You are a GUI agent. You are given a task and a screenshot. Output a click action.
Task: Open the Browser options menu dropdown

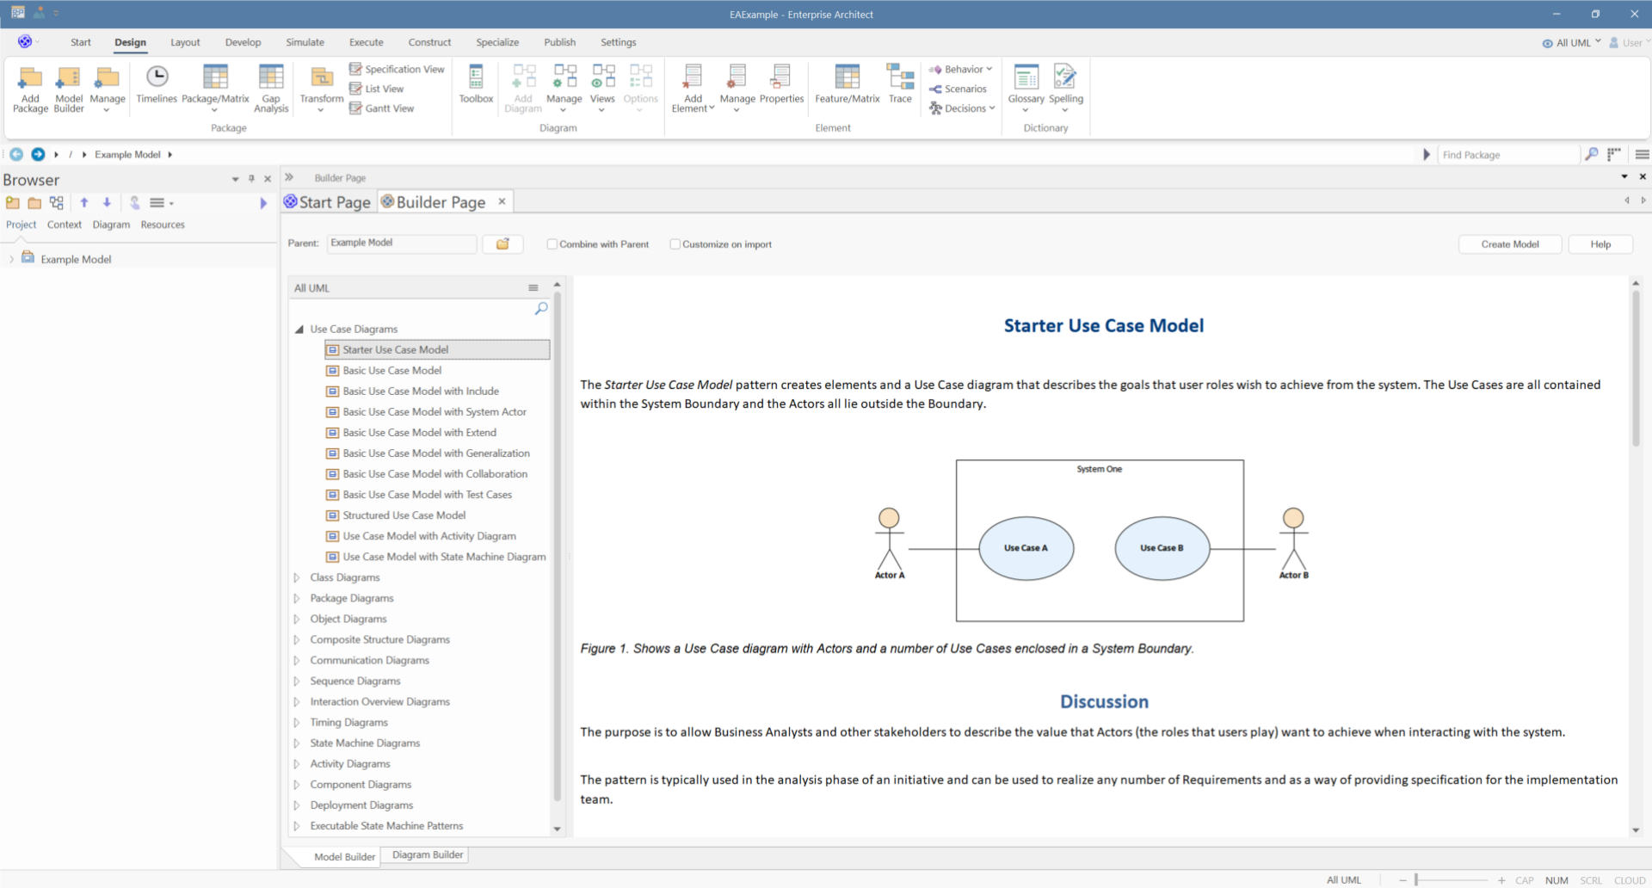pos(161,203)
